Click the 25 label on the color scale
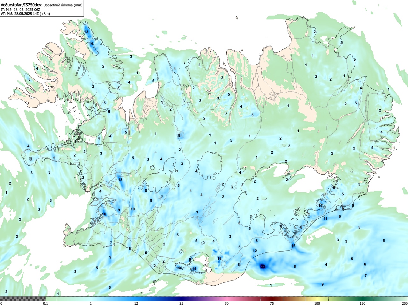Image resolution: width=408 pixels, height=306 pixels. point(181,303)
